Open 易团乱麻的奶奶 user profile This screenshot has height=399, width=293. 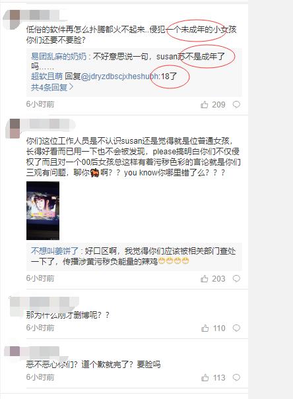coord(59,56)
